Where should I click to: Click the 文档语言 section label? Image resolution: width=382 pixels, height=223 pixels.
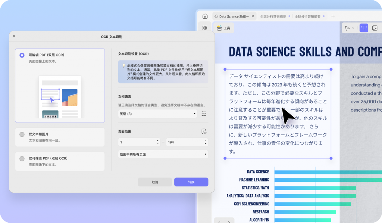click(125, 97)
